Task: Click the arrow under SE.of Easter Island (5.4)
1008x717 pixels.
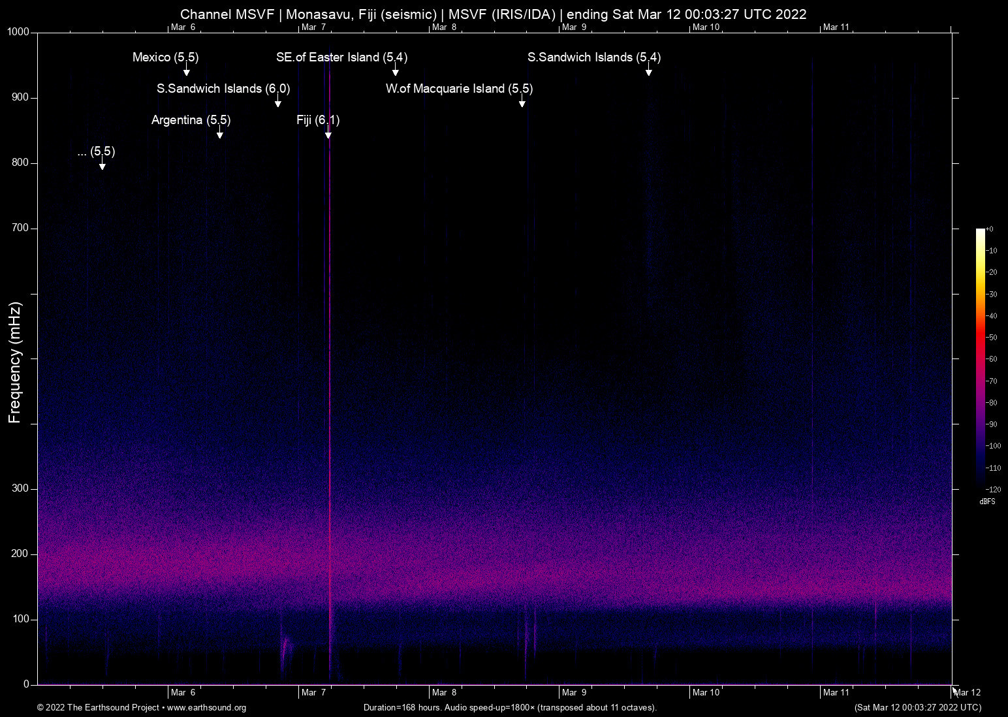Action: (396, 71)
